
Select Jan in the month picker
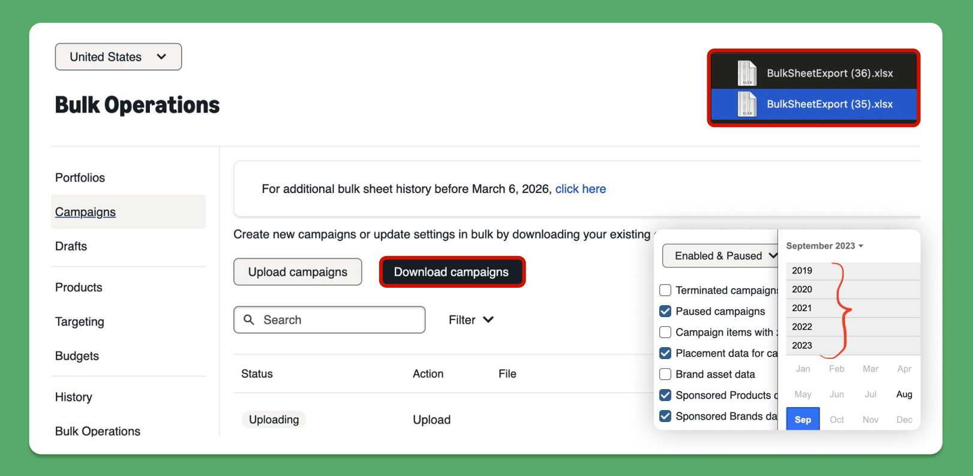803,369
